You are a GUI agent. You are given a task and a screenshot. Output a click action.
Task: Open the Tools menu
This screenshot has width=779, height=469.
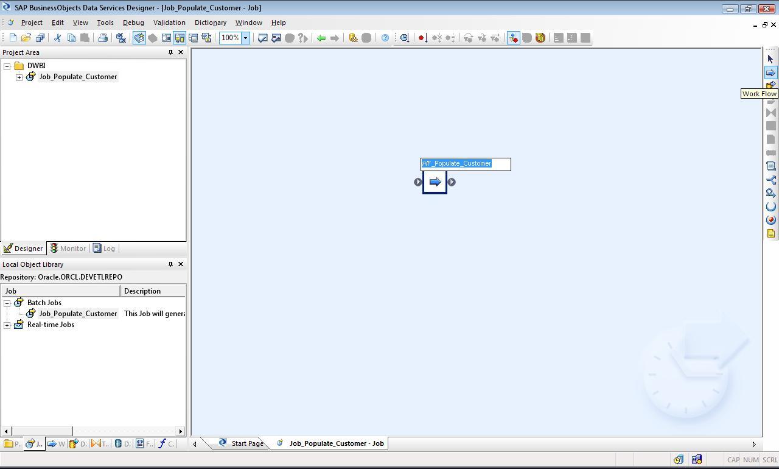coord(105,23)
